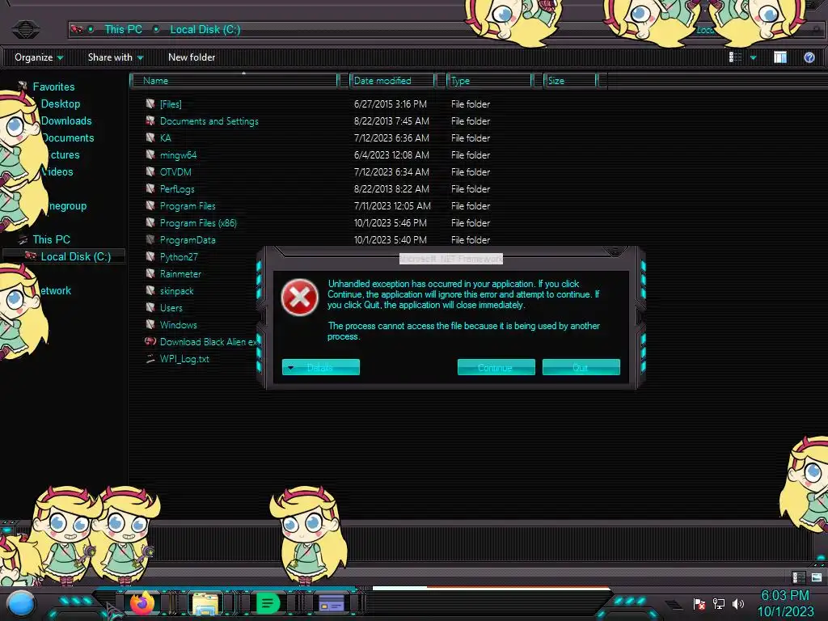Image resolution: width=828 pixels, height=621 pixels.
Task: Open the purple card app on taskbar
Action: pos(332,603)
